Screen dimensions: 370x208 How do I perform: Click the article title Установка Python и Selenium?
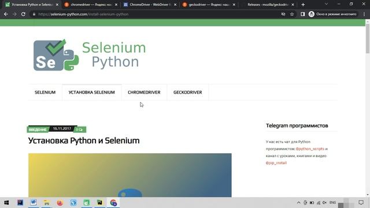pyautogui.click(x=84, y=140)
